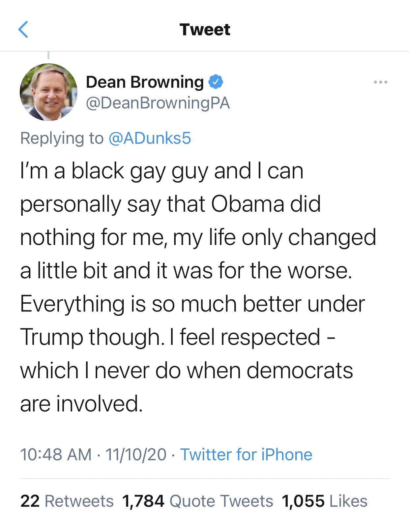Image resolution: width=409 pixels, height=514 pixels.
Task: Visit the @ADunks5 mention link
Action: click(x=150, y=138)
